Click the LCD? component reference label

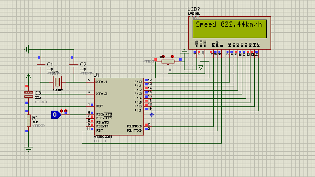pyautogui.click(x=194, y=9)
